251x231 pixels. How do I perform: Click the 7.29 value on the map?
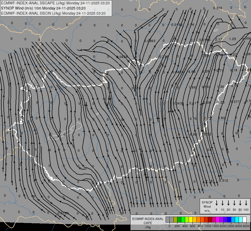[207, 119]
